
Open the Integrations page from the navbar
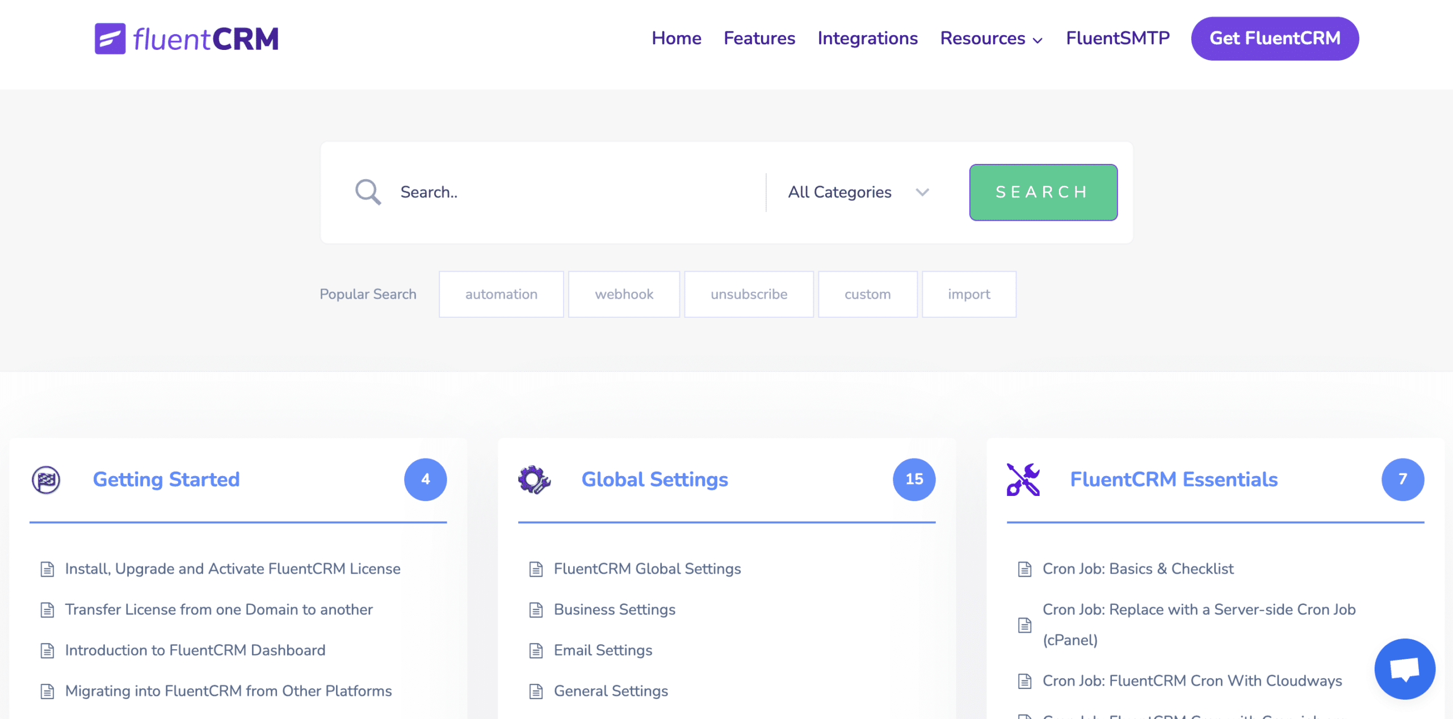[x=867, y=39]
